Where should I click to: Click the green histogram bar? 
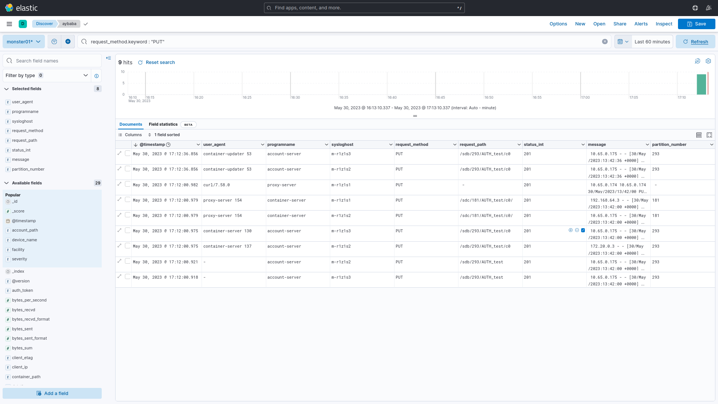(701, 84)
